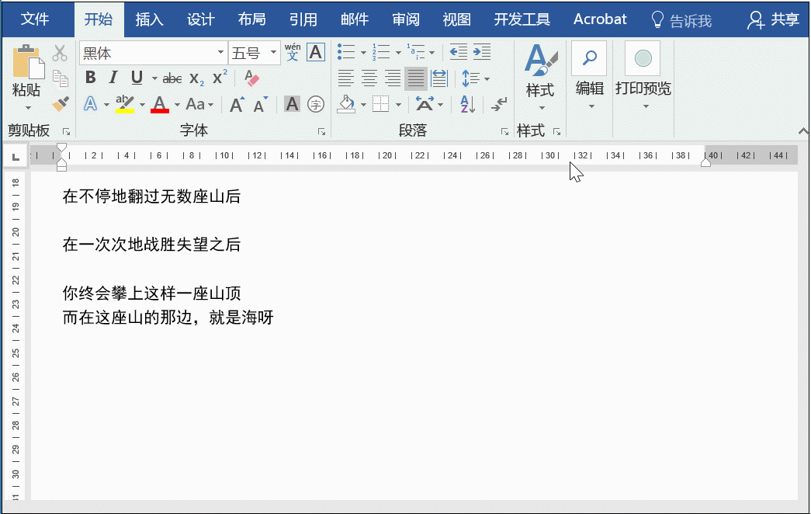Open the 审阅 ribbon tab
The image size is (811, 514).
point(406,19)
